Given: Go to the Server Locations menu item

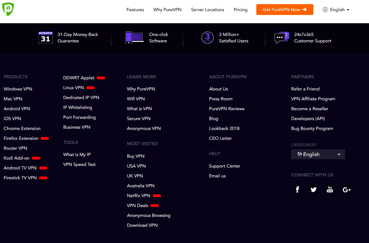Looking at the screenshot, I should tap(207, 10).
